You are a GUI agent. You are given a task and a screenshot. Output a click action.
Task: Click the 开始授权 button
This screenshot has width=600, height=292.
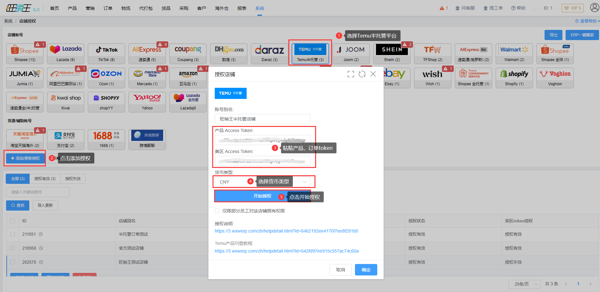coord(263,196)
